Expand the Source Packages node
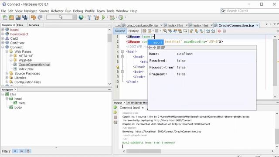The width and height of the screenshot is (279, 157). [7, 73]
